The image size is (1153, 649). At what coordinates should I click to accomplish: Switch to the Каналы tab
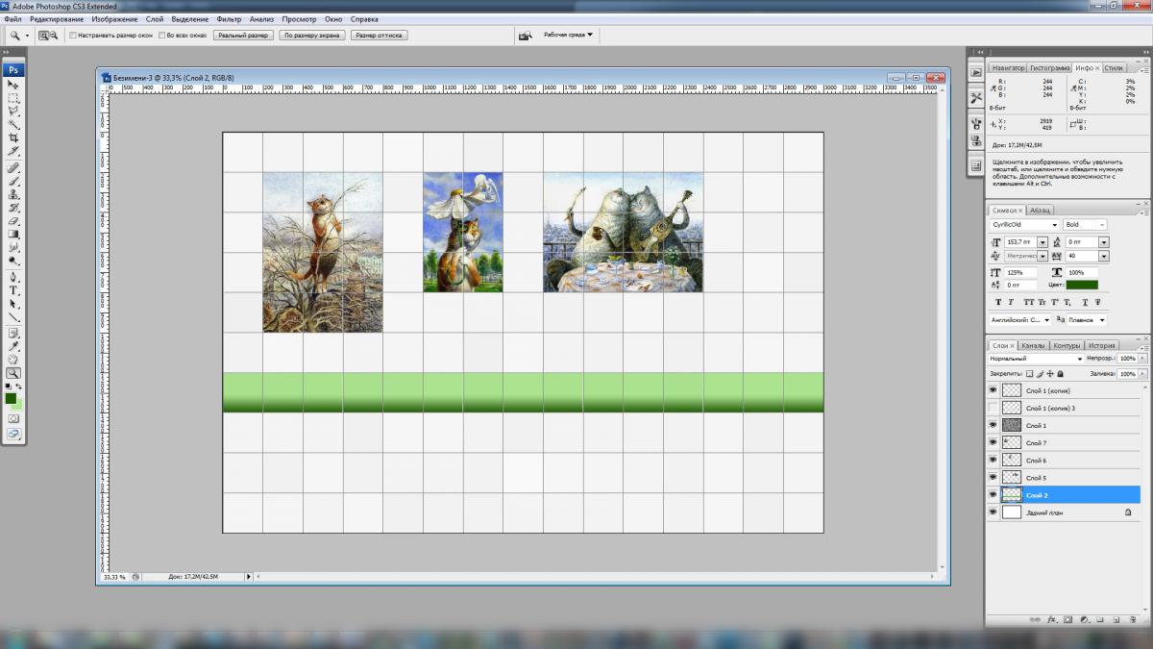(1033, 345)
